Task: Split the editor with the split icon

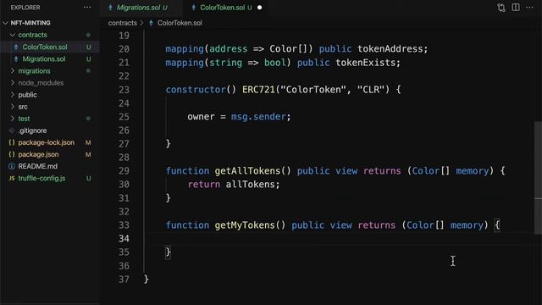Action: click(516, 8)
